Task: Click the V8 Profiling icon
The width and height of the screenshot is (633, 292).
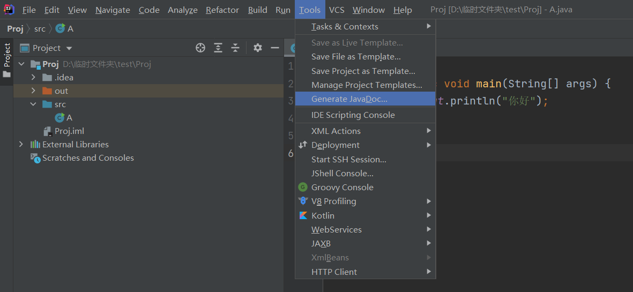Action: (x=303, y=201)
